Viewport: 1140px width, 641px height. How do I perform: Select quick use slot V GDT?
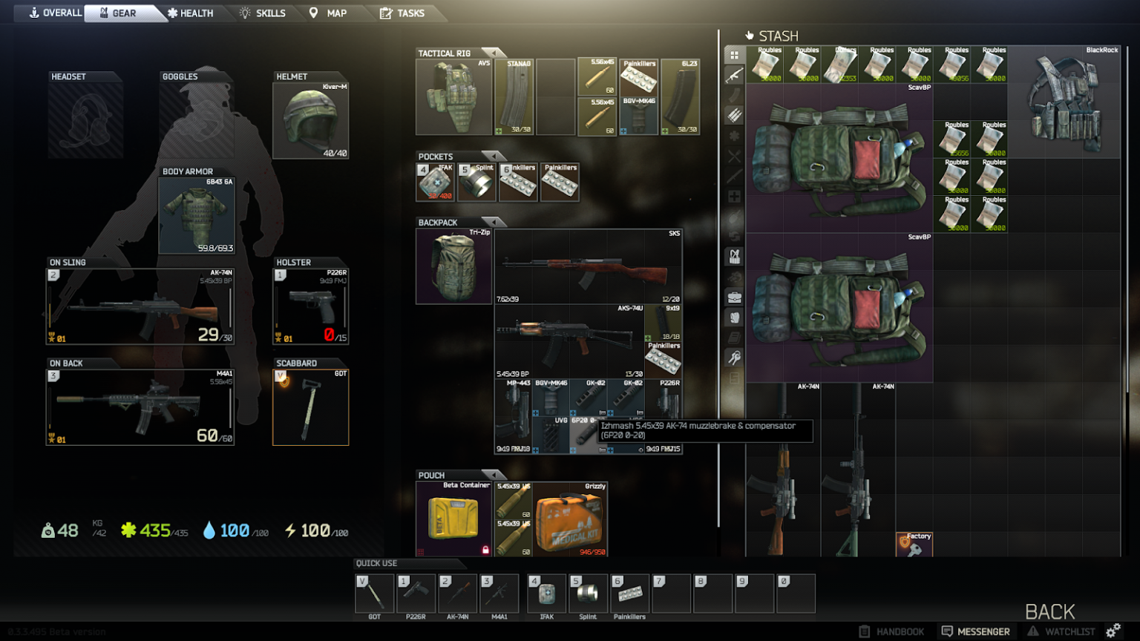coord(374,593)
